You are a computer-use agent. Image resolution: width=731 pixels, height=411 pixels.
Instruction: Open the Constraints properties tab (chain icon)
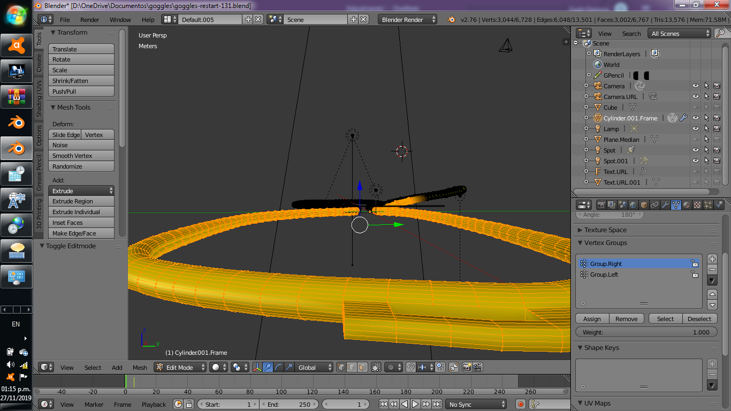(654, 205)
